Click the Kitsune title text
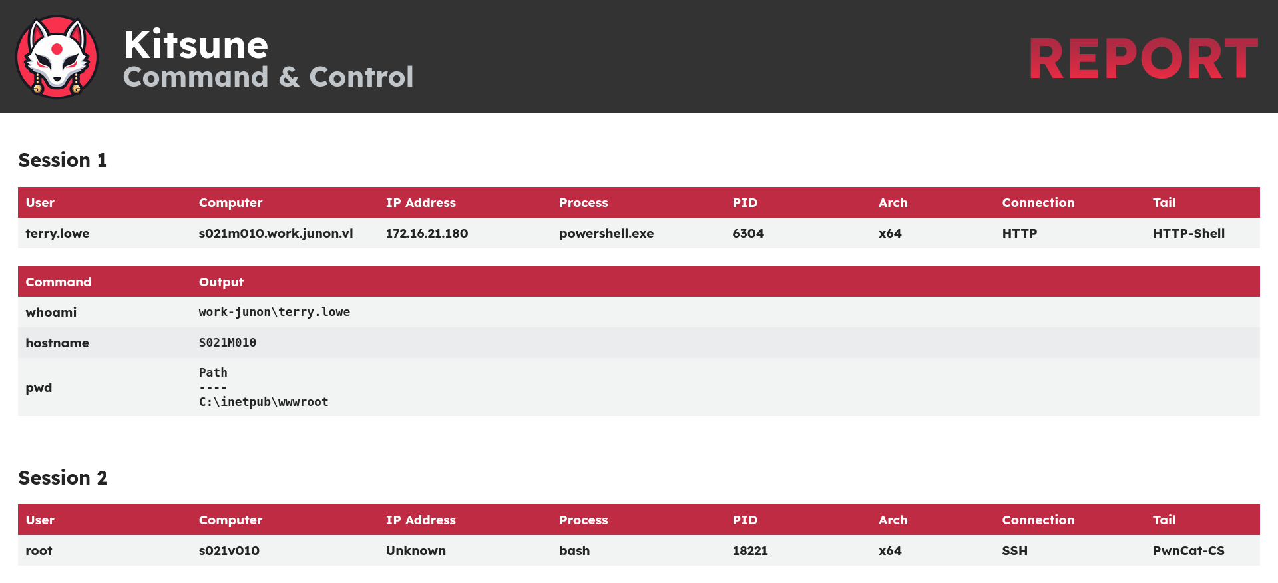The image size is (1278, 583). (x=196, y=45)
